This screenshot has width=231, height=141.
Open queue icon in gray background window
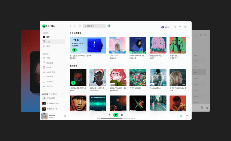(207, 107)
